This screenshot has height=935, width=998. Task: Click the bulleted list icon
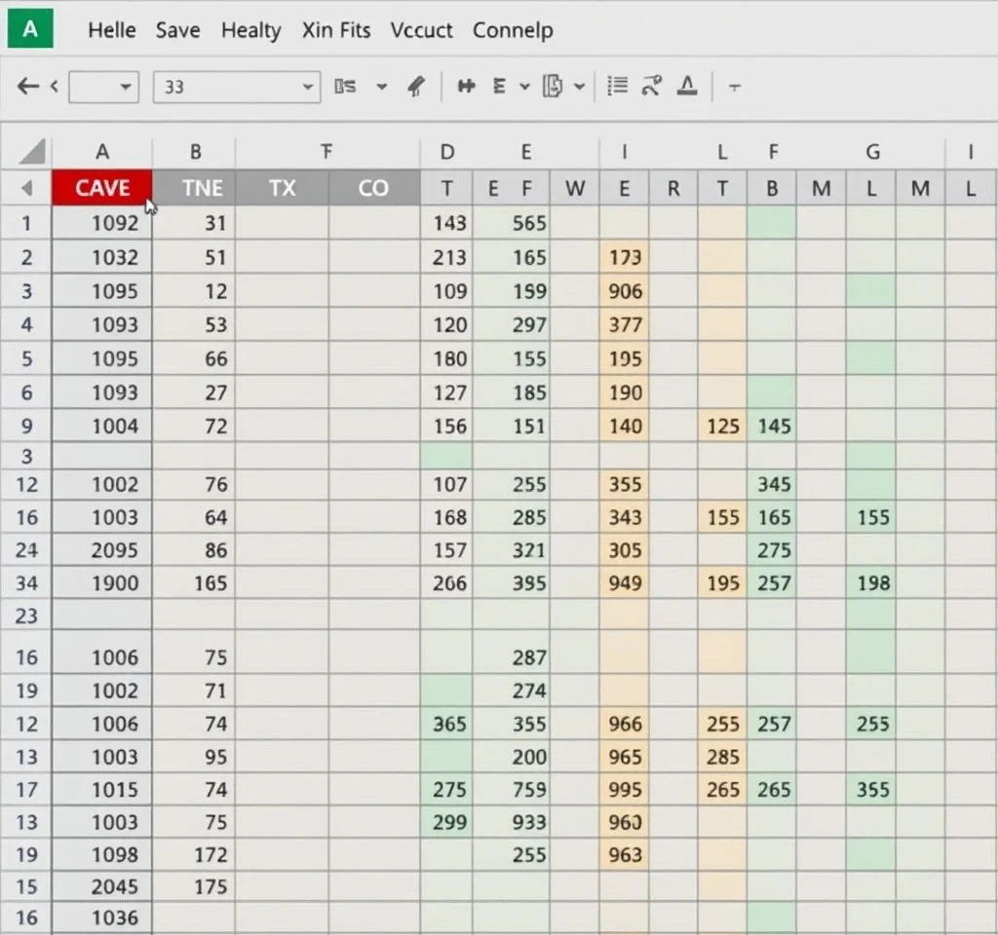[617, 87]
